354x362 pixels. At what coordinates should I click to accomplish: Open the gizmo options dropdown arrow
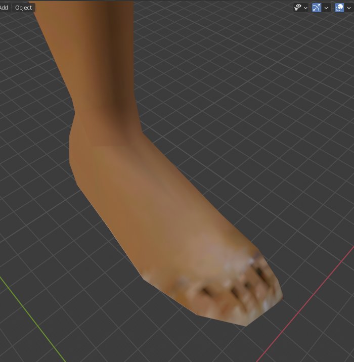pos(326,8)
